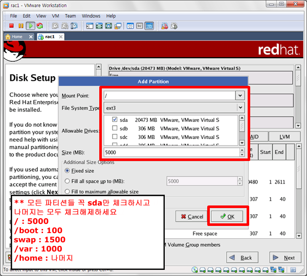The height and width of the screenshot is (276, 307).
Task: Click the OK button in Add Partition
Action: click(x=227, y=216)
